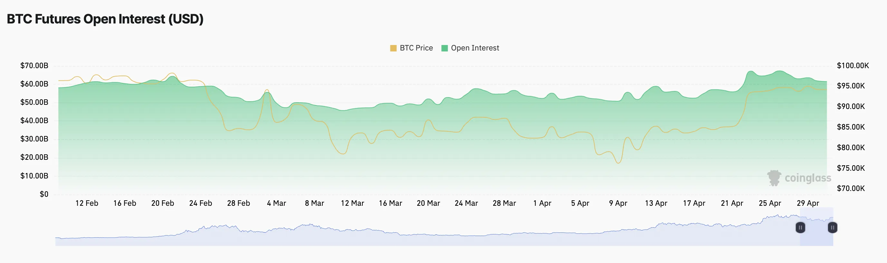This screenshot has width=887, height=263.
Task: Click the BTC Futures Open Interest title
Action: [x=105, y=19]
